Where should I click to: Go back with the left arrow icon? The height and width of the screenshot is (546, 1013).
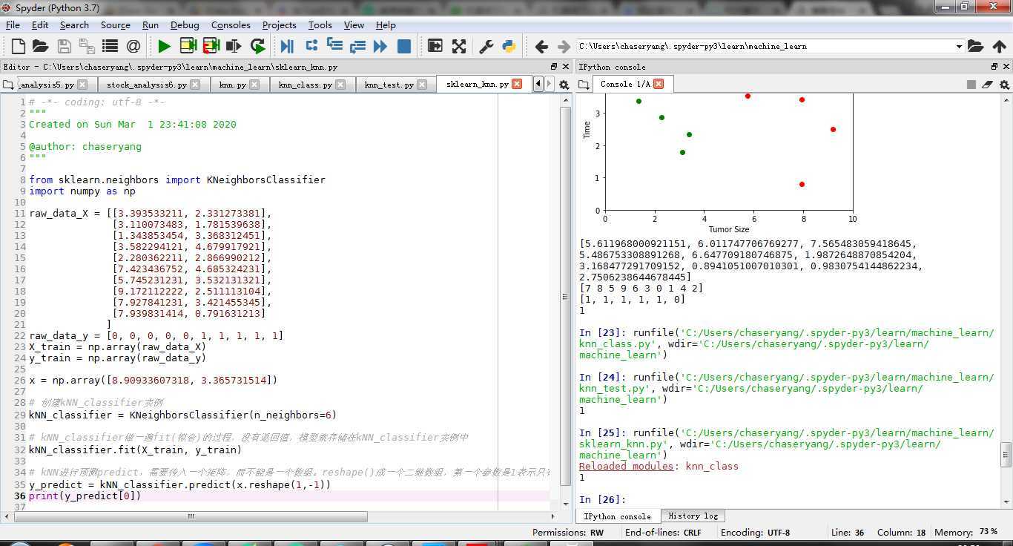pyautogui.click(x=541, y=46)
